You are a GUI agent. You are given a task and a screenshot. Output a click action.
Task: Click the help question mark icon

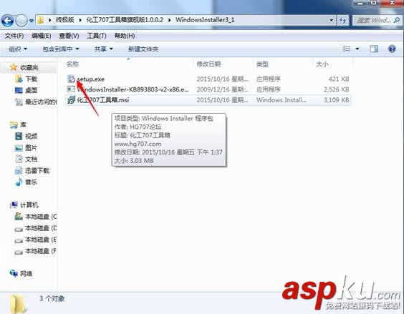click(x=392, y=49)
